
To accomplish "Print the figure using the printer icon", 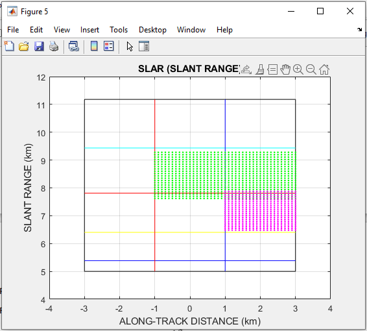I will (x=54, y=46).
